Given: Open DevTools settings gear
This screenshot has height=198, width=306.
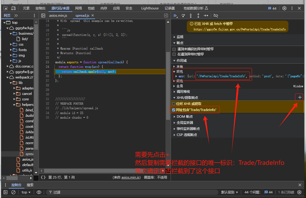Looking at the screenshot, I should [x=284, y=8].
